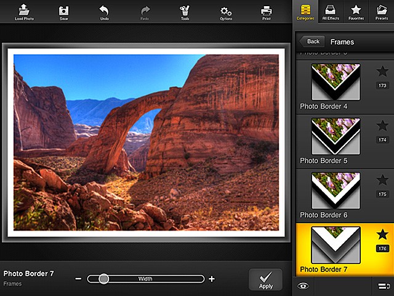Switch to the All Effects tab

point(330,11)
